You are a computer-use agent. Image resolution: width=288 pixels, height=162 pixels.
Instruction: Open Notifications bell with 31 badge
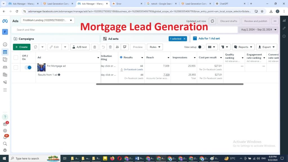[x=5, y=137]
